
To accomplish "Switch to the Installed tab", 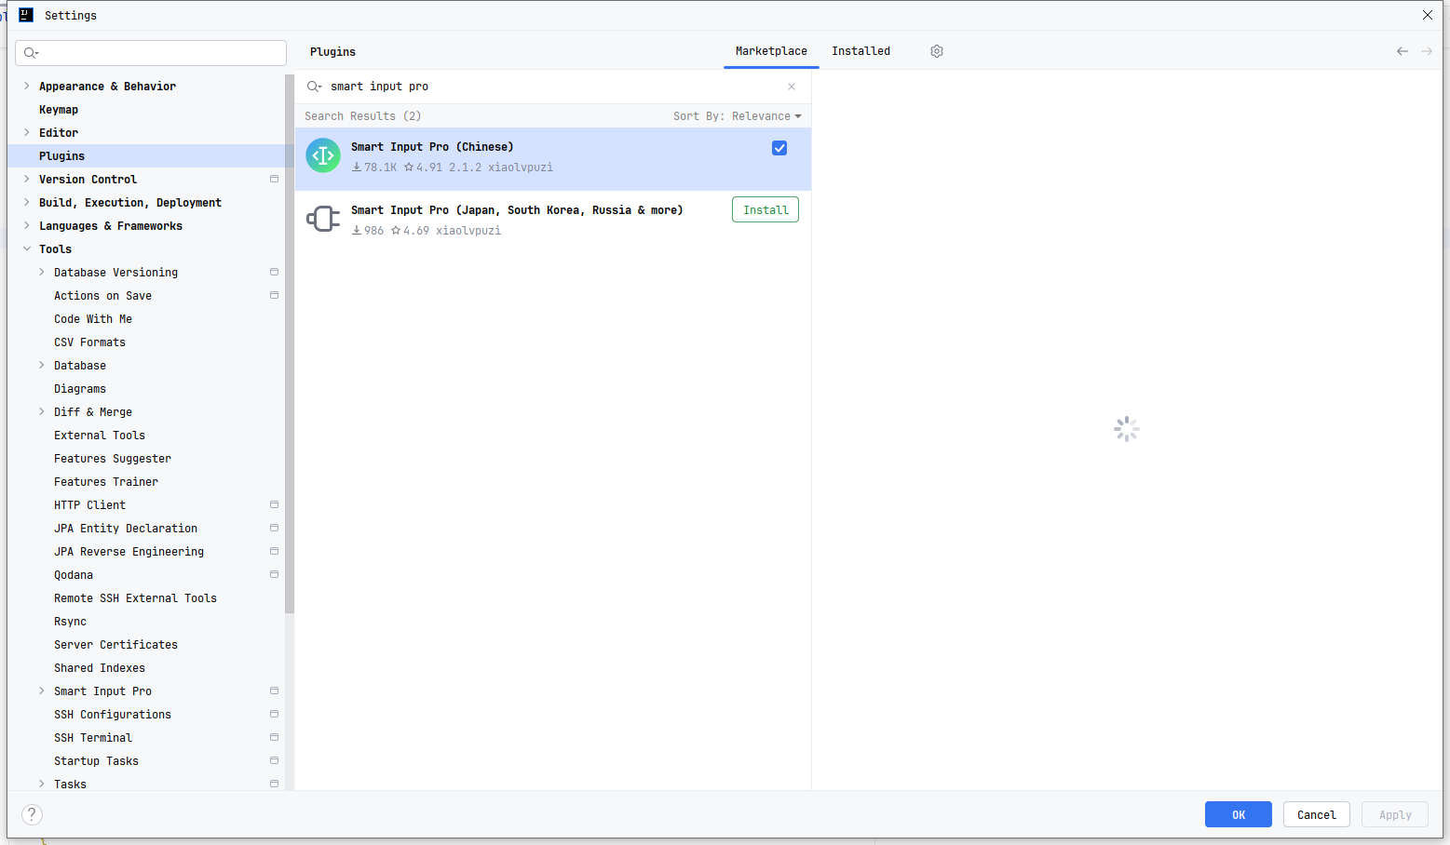I will pos(860,51).
